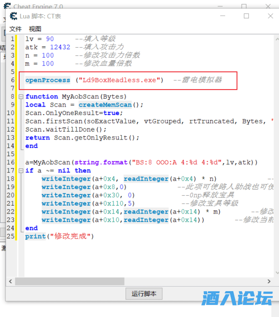Screen dimensions: 279x317
Task: Collapse the 'if a ~= nil' block fold
Action: (20, 171)
